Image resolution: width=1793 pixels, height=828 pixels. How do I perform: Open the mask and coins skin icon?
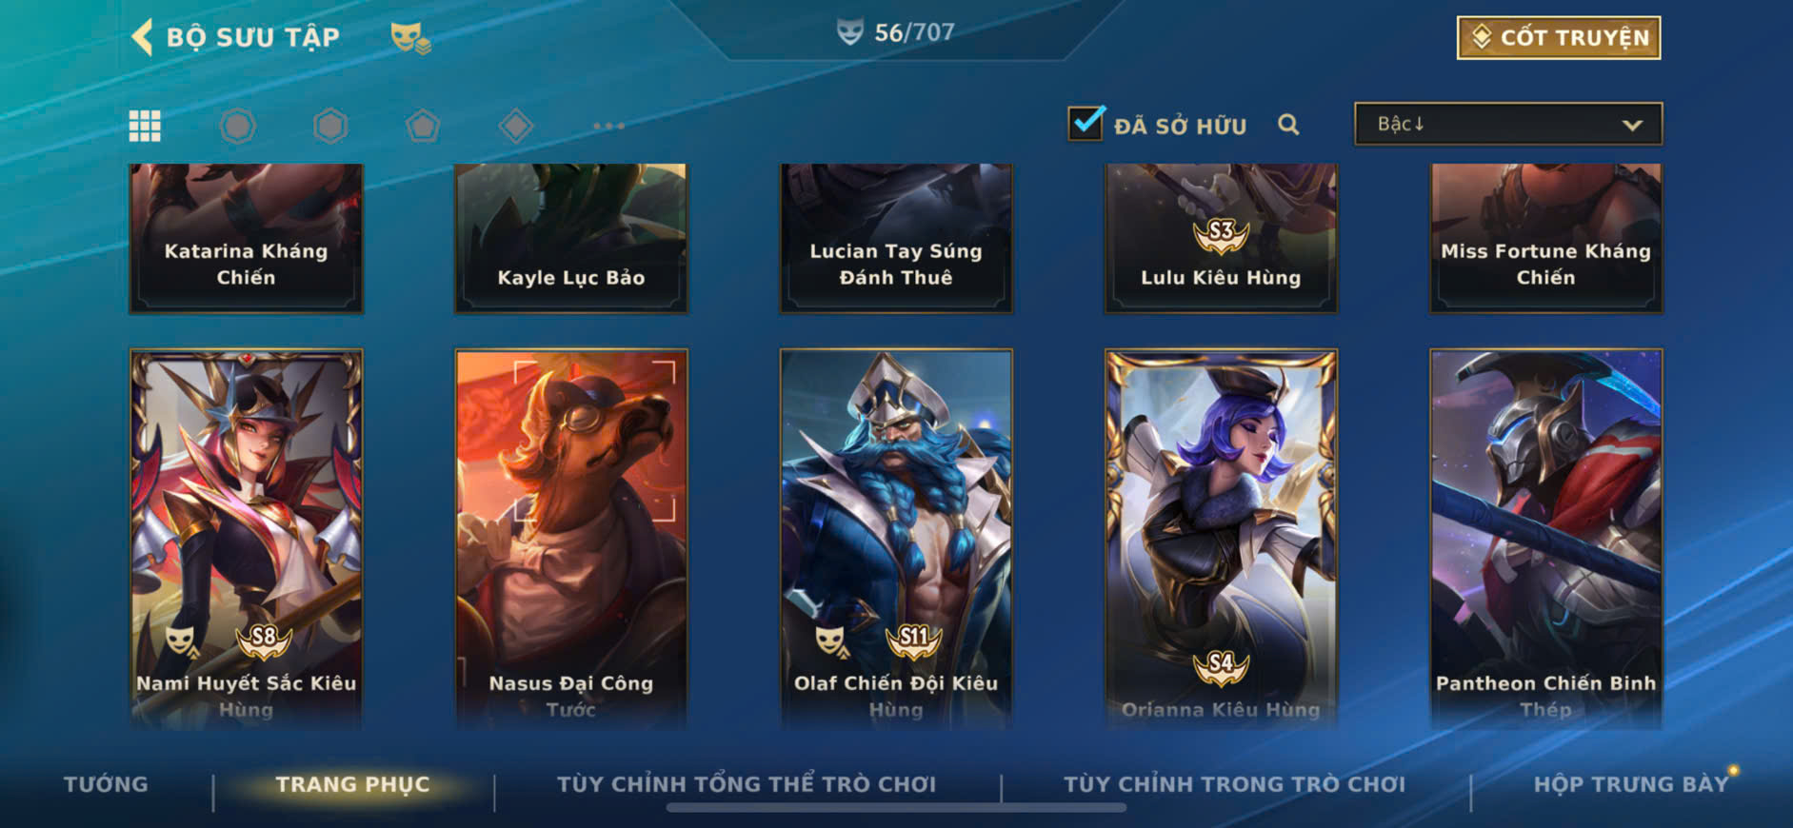(x=410, y=38)
